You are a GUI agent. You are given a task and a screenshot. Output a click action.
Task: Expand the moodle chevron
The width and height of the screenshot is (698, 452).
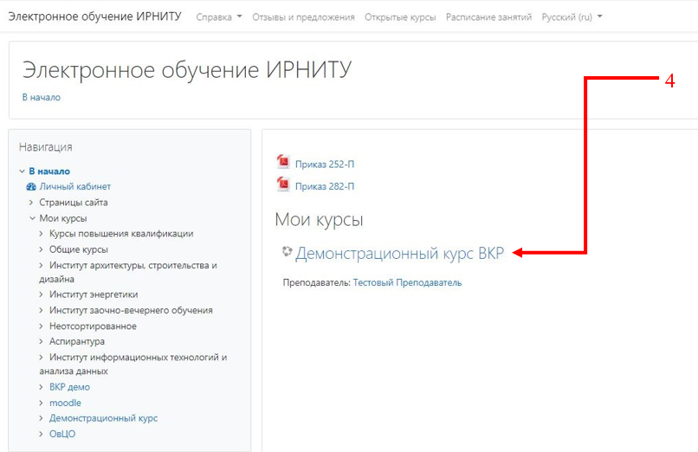tap(41, 403)
